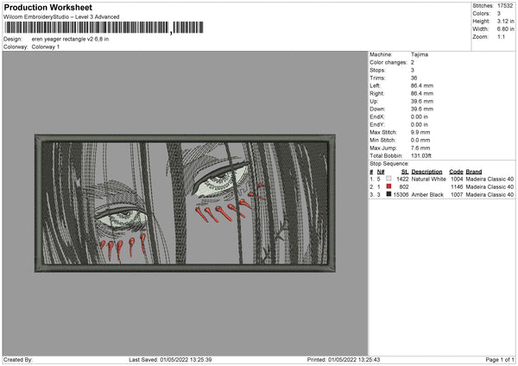
Task: Click the Amber Black color swatch
Action: (388, 194)
